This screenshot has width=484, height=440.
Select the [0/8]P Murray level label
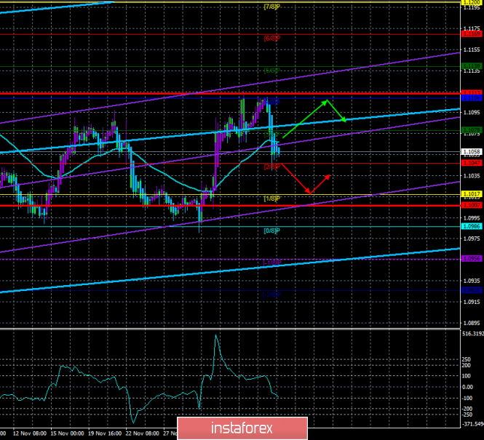[x=271, y=231]
